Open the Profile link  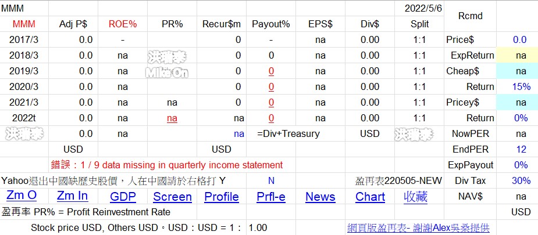coord(222,197)
